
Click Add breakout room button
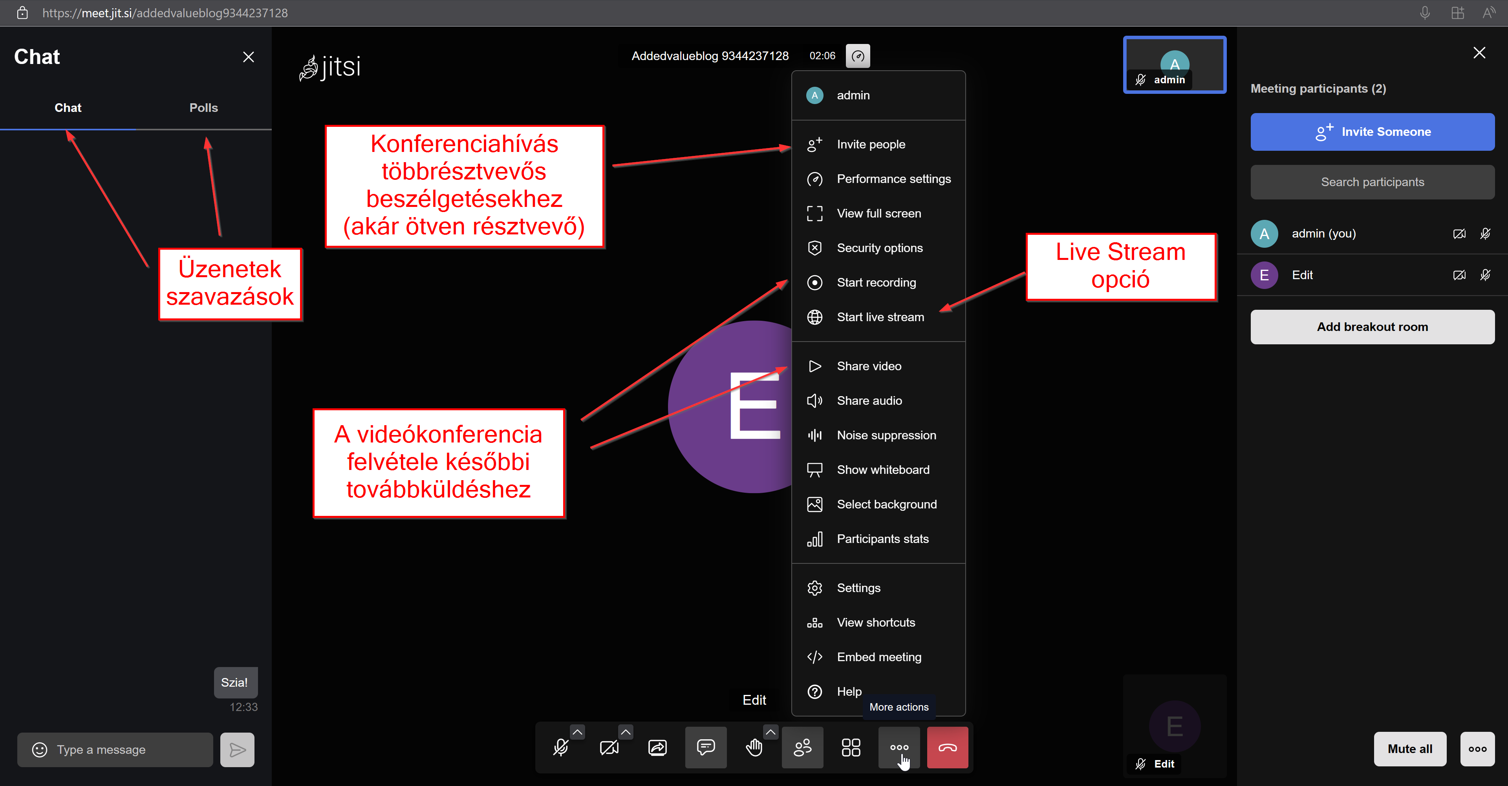pos(1372,327)
